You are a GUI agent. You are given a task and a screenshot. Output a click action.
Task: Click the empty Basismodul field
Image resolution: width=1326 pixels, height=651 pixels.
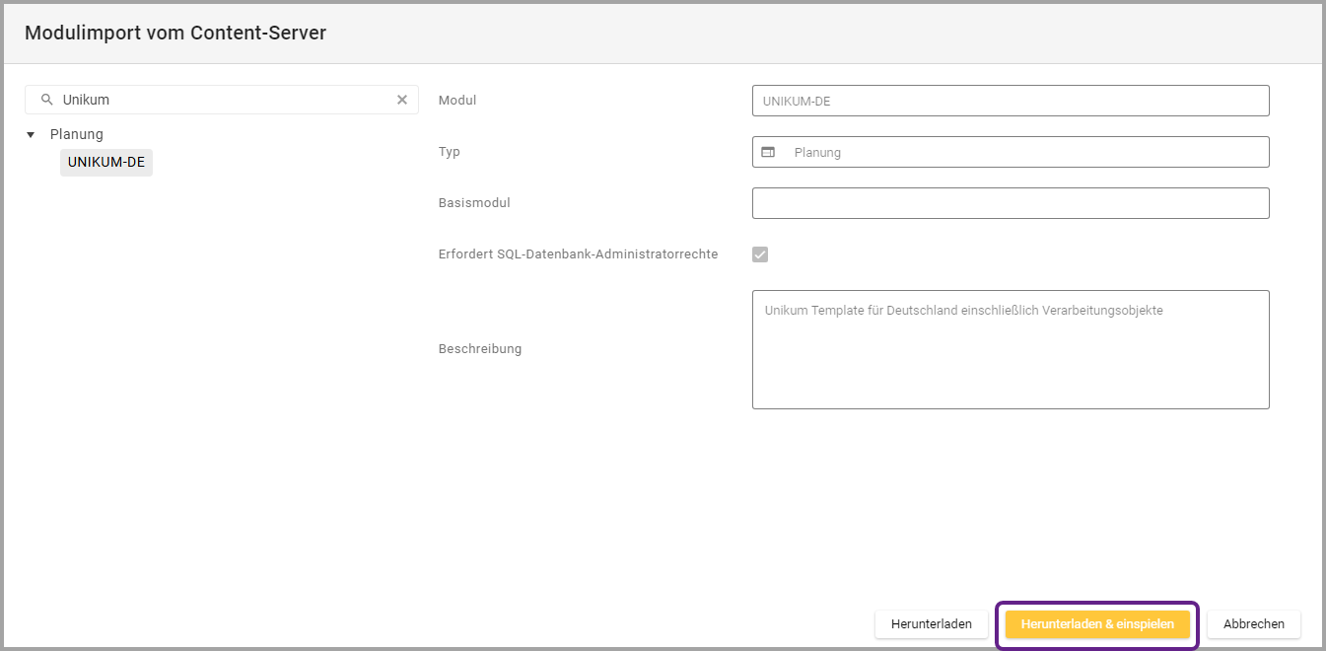[x=1010, y=203]
